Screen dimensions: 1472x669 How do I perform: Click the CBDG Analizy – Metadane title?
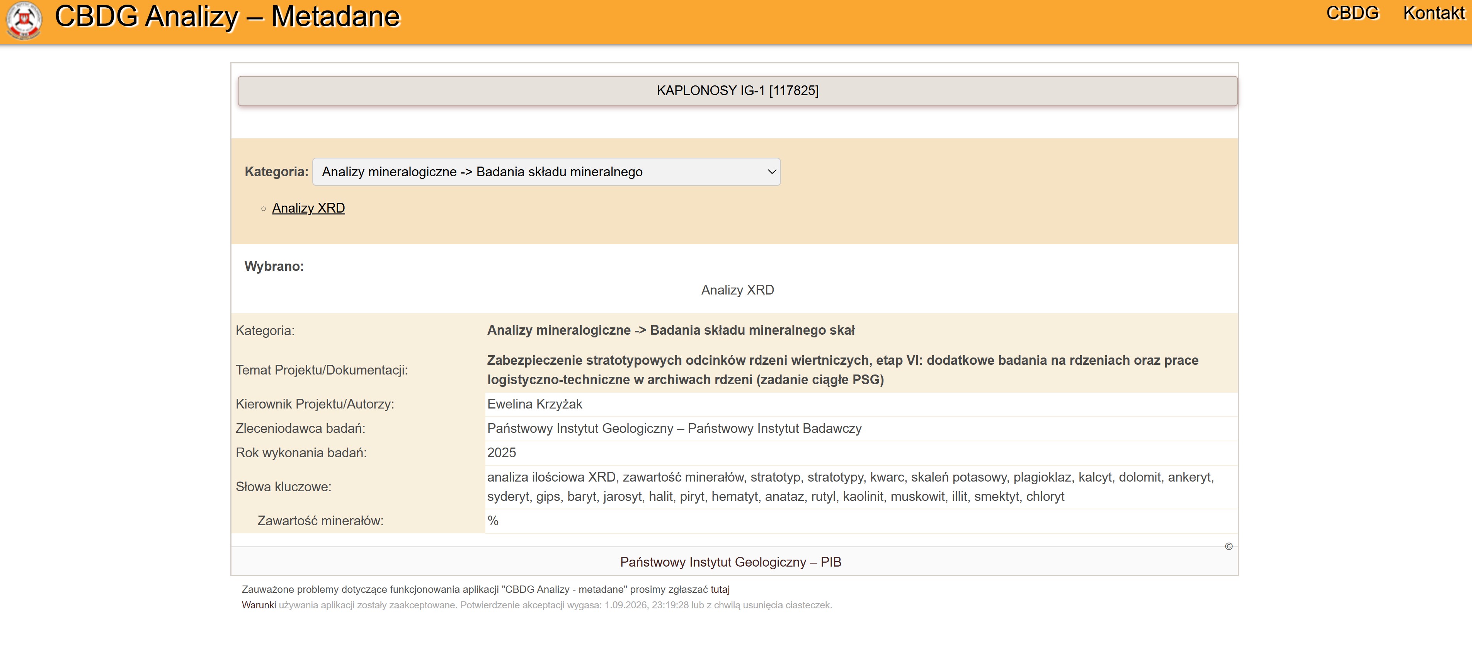point(228,17)
